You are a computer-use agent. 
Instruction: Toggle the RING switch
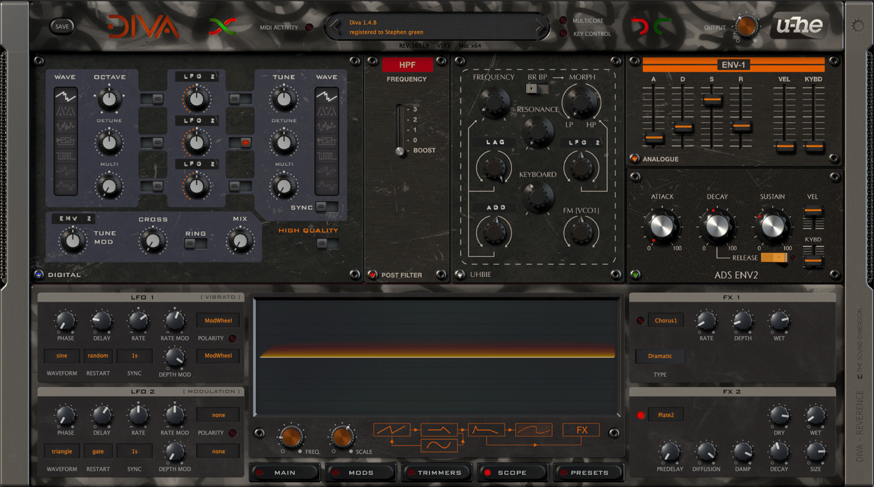[196, 243]
